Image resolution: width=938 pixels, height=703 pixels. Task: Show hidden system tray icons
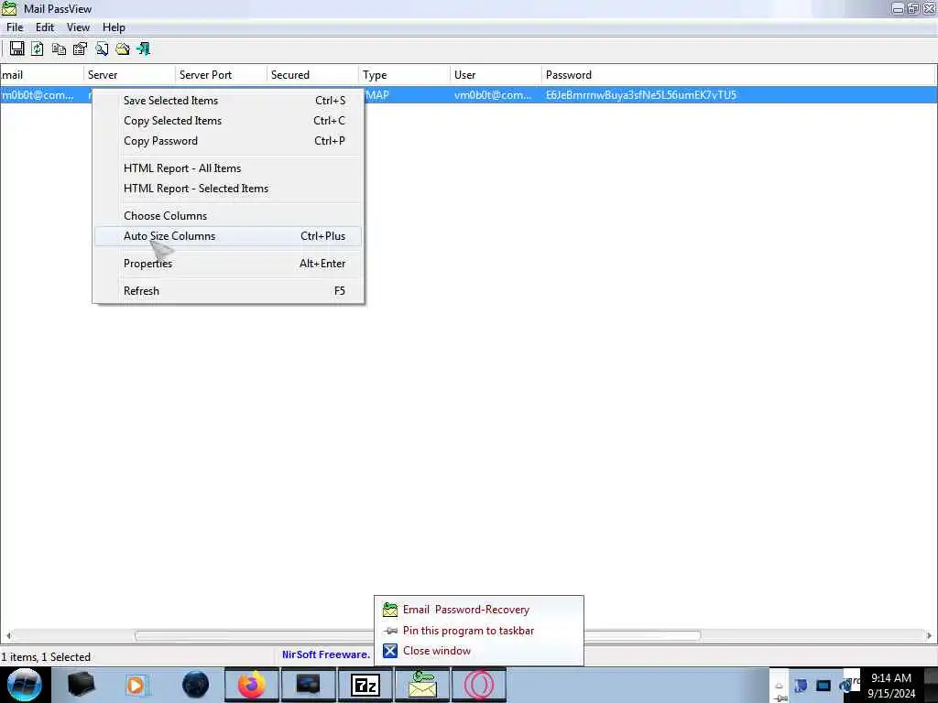tap(780, 686)
